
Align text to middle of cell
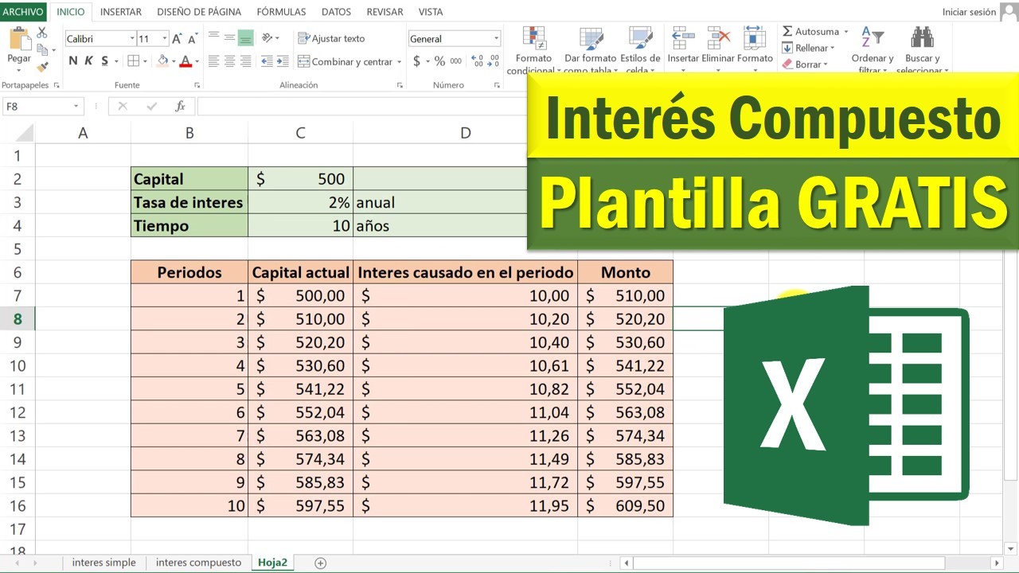click(x=229, y=37)
